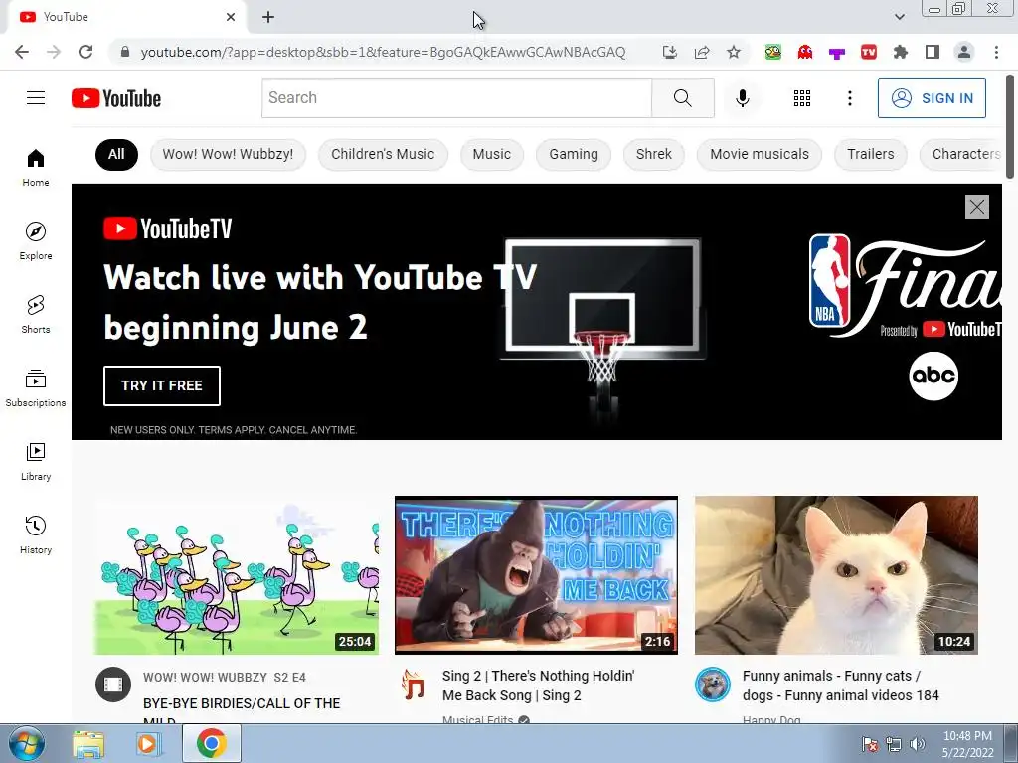Select the Wow! Wow! Wubbzy! chip
Image resolution: width=1018 pixels, height=763 pixels.
228,154
